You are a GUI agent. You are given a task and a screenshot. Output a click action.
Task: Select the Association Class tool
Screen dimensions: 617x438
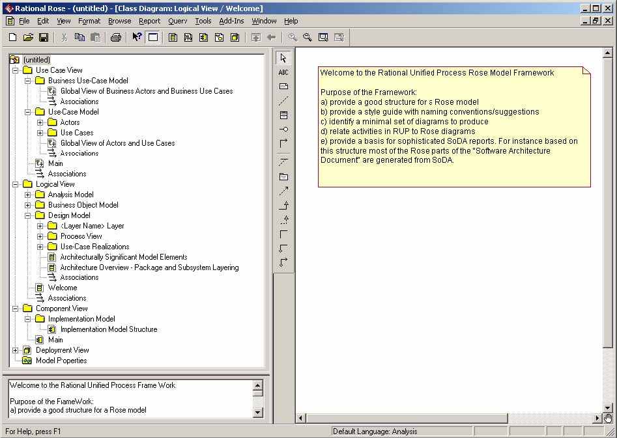pos(283,161)
